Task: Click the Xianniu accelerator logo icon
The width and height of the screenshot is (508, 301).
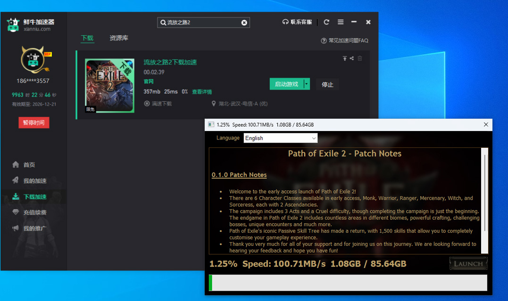Action: (x=13, y=24)
